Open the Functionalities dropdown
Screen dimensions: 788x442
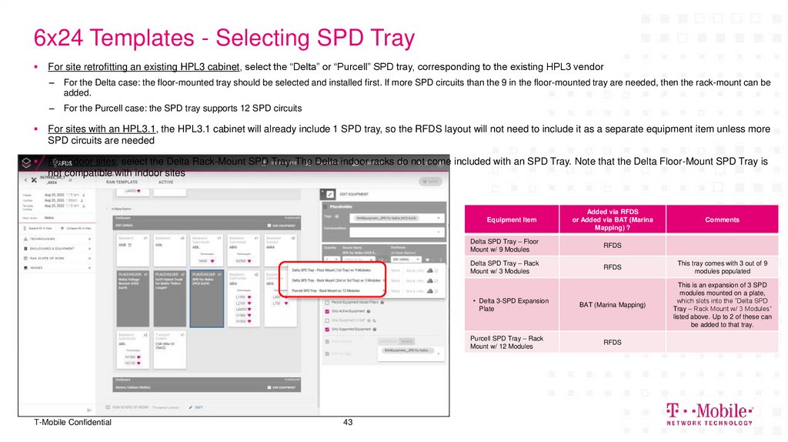point(397,232)
